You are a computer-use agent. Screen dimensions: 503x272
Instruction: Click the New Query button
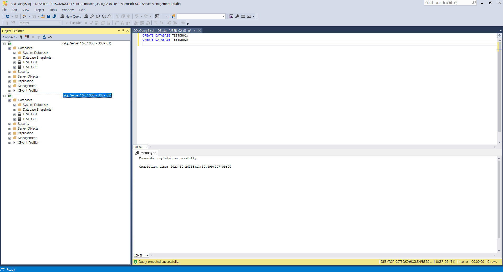tap(71, 16)
